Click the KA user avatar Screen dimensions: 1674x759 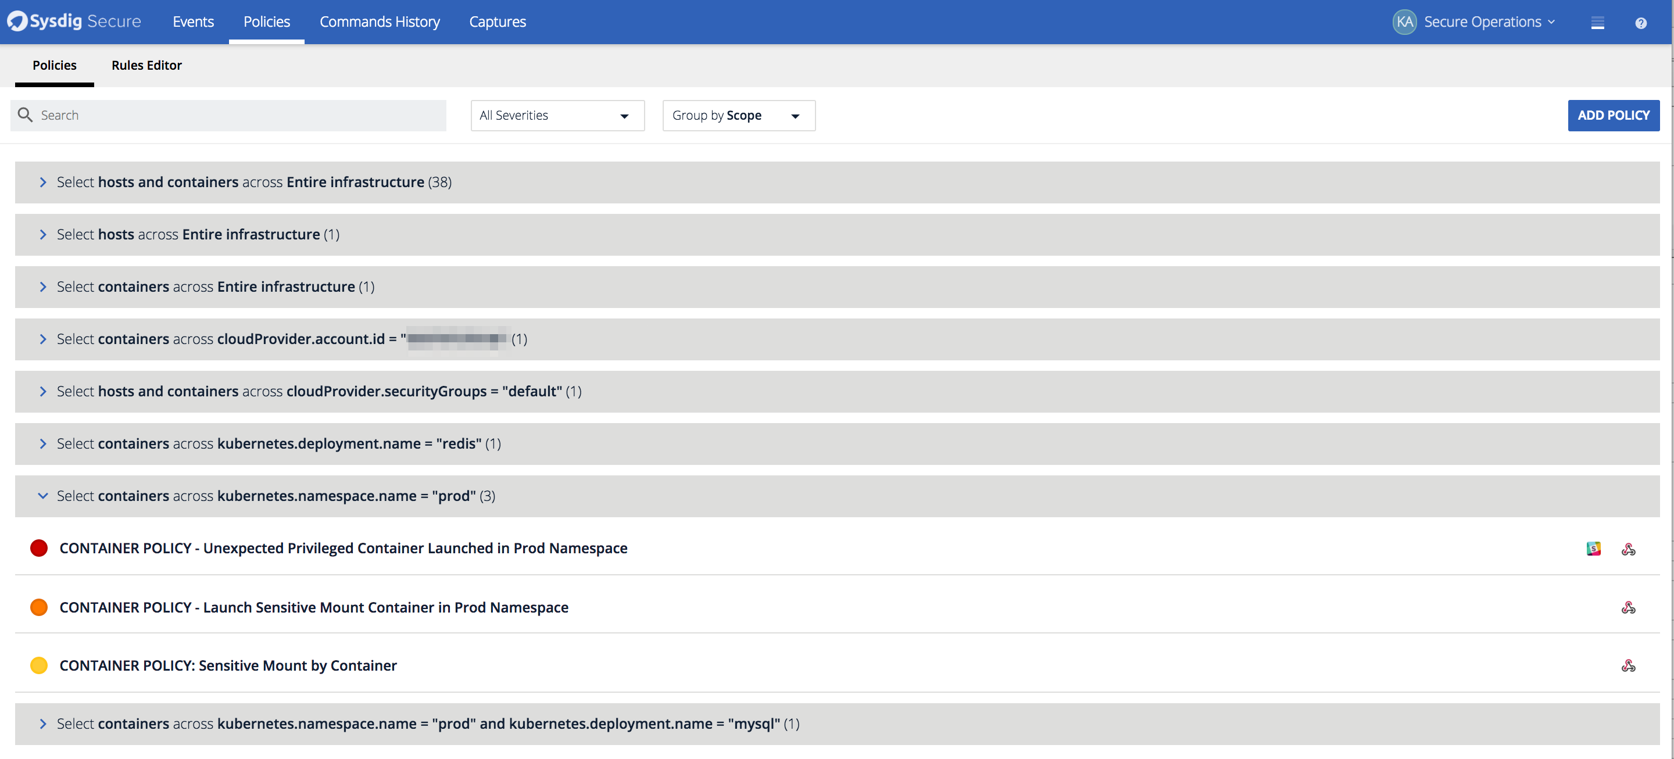tap(1404, 22)
